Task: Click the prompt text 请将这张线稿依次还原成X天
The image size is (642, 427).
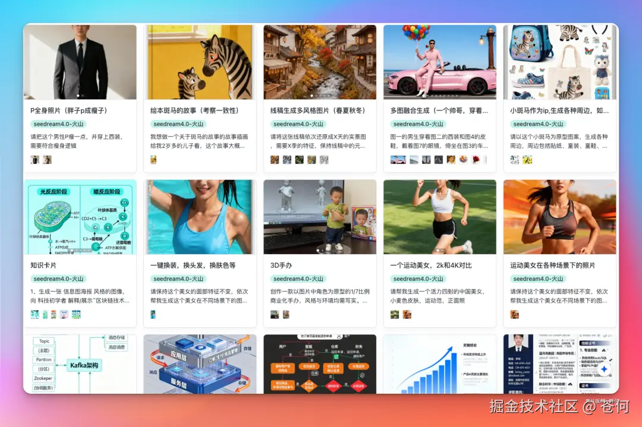Action: click(x=318, y=141)
